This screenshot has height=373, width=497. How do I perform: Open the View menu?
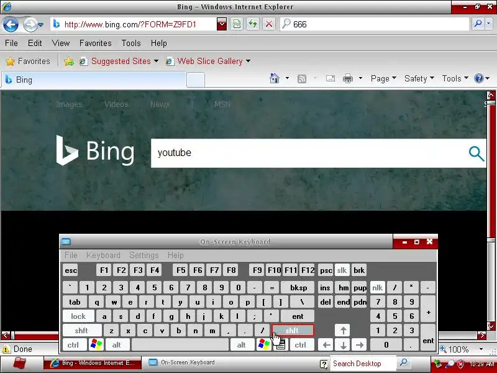[x=61, y=43]
